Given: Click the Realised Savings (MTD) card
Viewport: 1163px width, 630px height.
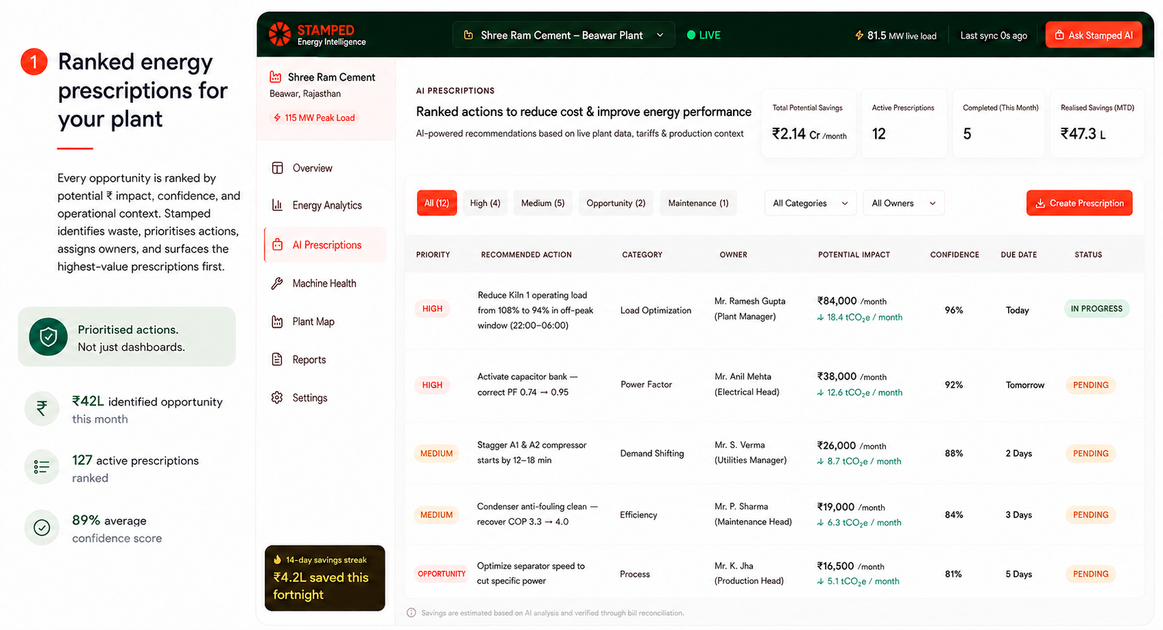Looking at the screenshot, I should coord(1097,124).
